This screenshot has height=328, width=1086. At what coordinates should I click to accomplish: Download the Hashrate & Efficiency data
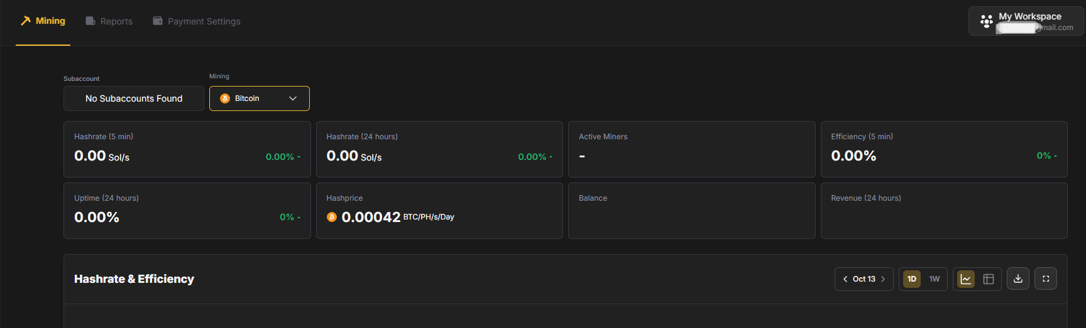(1017, 279)
